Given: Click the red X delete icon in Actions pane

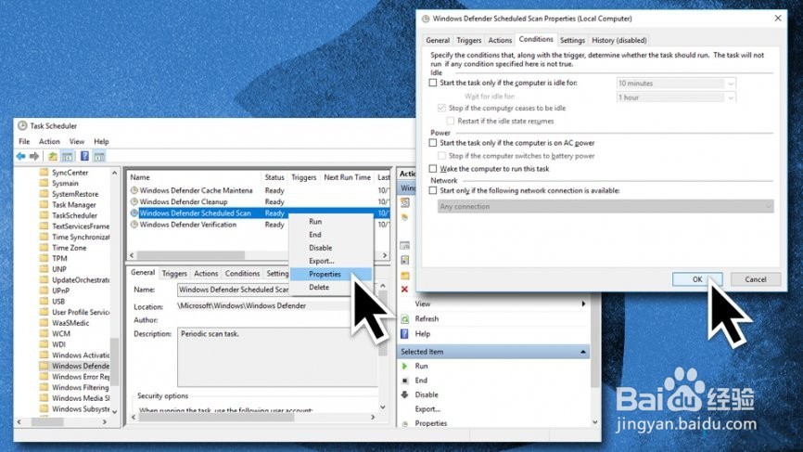Looking at the screenshot, I should tap(404, 289).
